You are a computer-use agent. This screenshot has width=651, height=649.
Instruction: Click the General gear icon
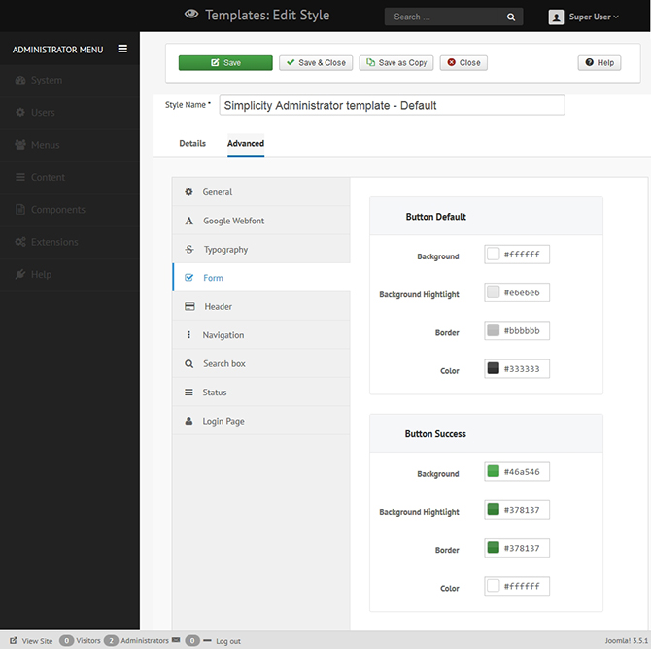pos(188,191)
